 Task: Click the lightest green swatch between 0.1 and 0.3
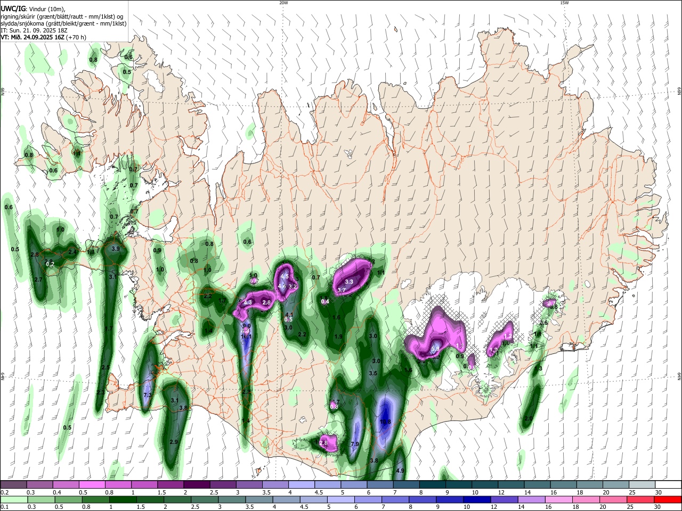[x=14, y=499]
